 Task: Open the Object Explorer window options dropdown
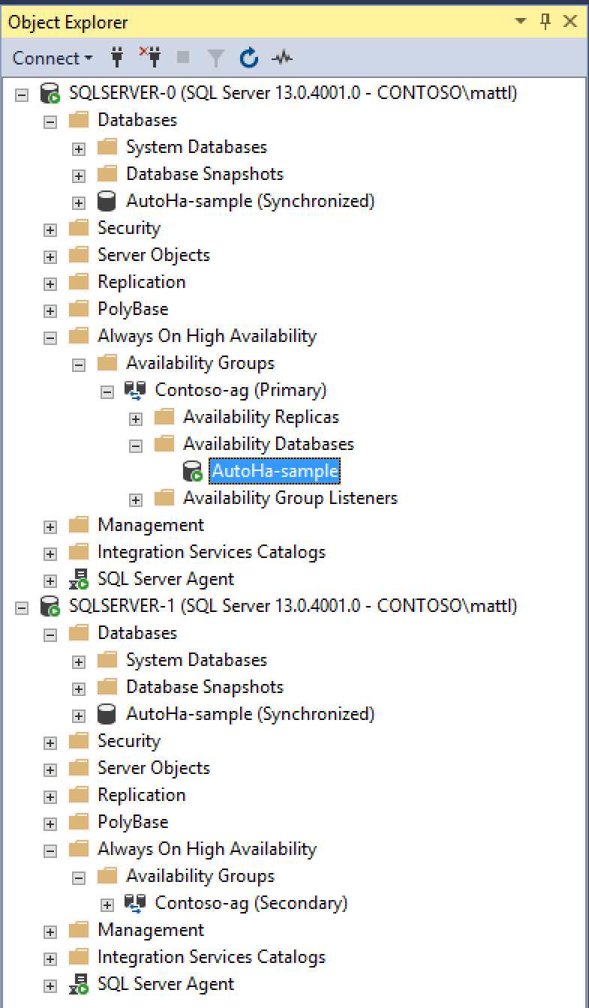pos(521,21)
